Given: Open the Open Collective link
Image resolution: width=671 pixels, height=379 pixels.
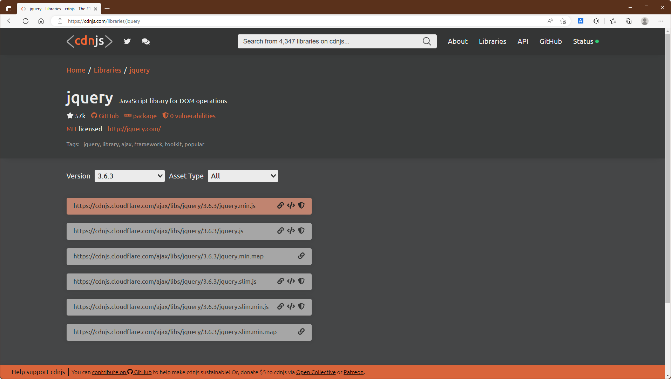Looking at the screenshot, I should point(316,372).
